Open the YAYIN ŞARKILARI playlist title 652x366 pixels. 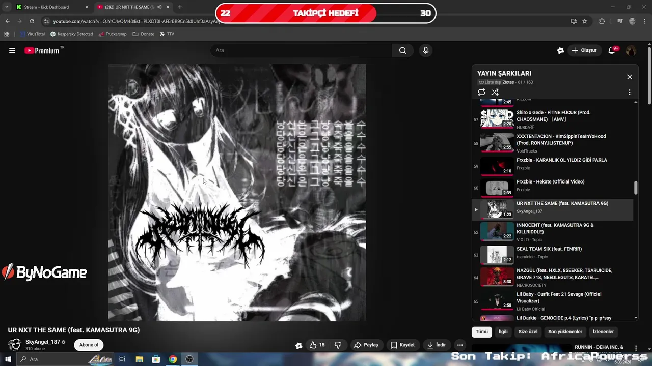click(x=504, y=73)
